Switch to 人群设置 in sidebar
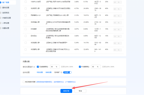This screenshot has height=95, width=144. tap(6, 23)
